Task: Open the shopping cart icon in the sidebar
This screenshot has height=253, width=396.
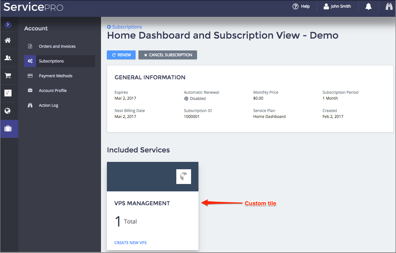Action: pyautogui.click(x=8, y=76)
